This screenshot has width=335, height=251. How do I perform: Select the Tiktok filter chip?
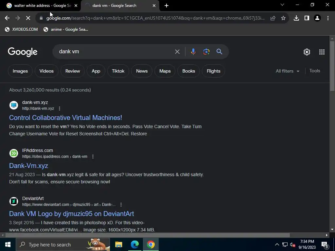click(118, 71)
